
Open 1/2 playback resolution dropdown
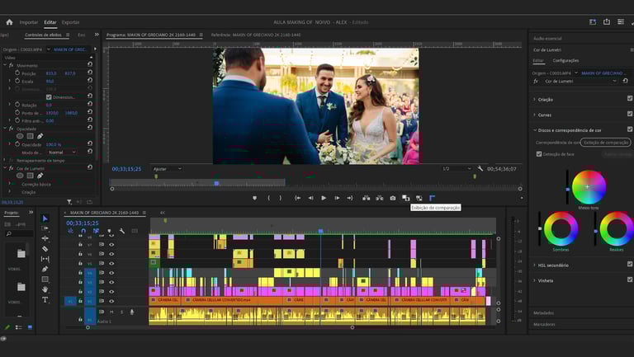coord(457,169)
